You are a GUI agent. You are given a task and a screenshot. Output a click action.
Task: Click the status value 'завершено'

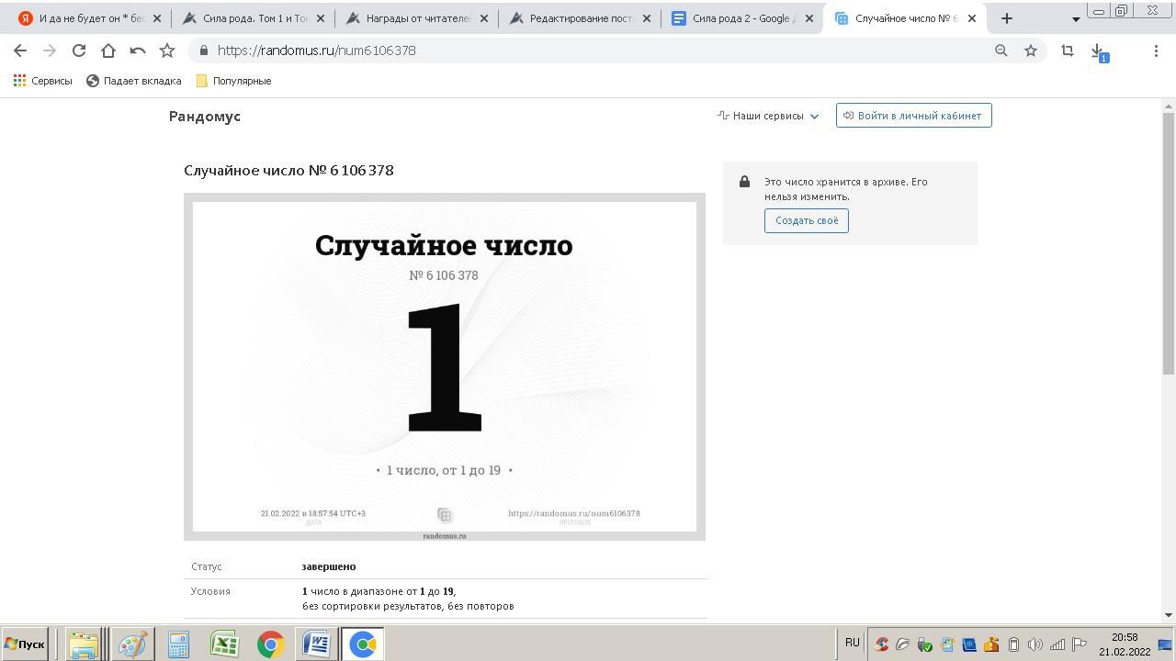click(329, 566)
